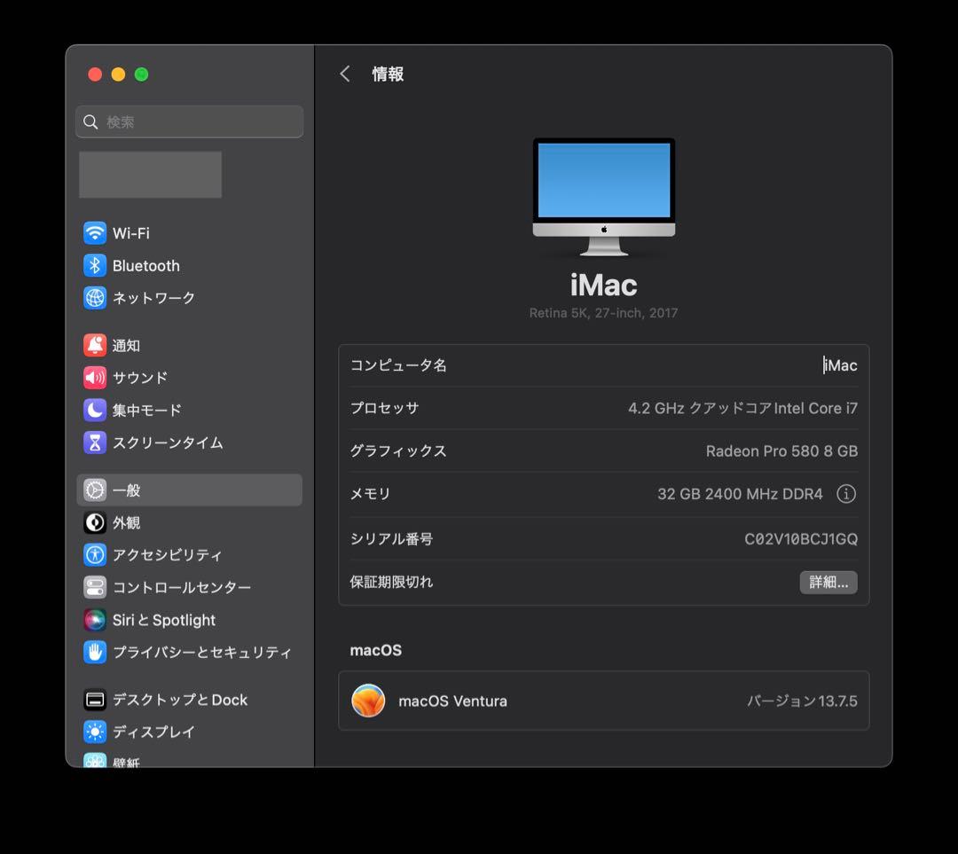The width and height of the screenshot is (958, 854).
Task: Click the ネットワーク (Network) sidebar icon
Action: [94, 298]
